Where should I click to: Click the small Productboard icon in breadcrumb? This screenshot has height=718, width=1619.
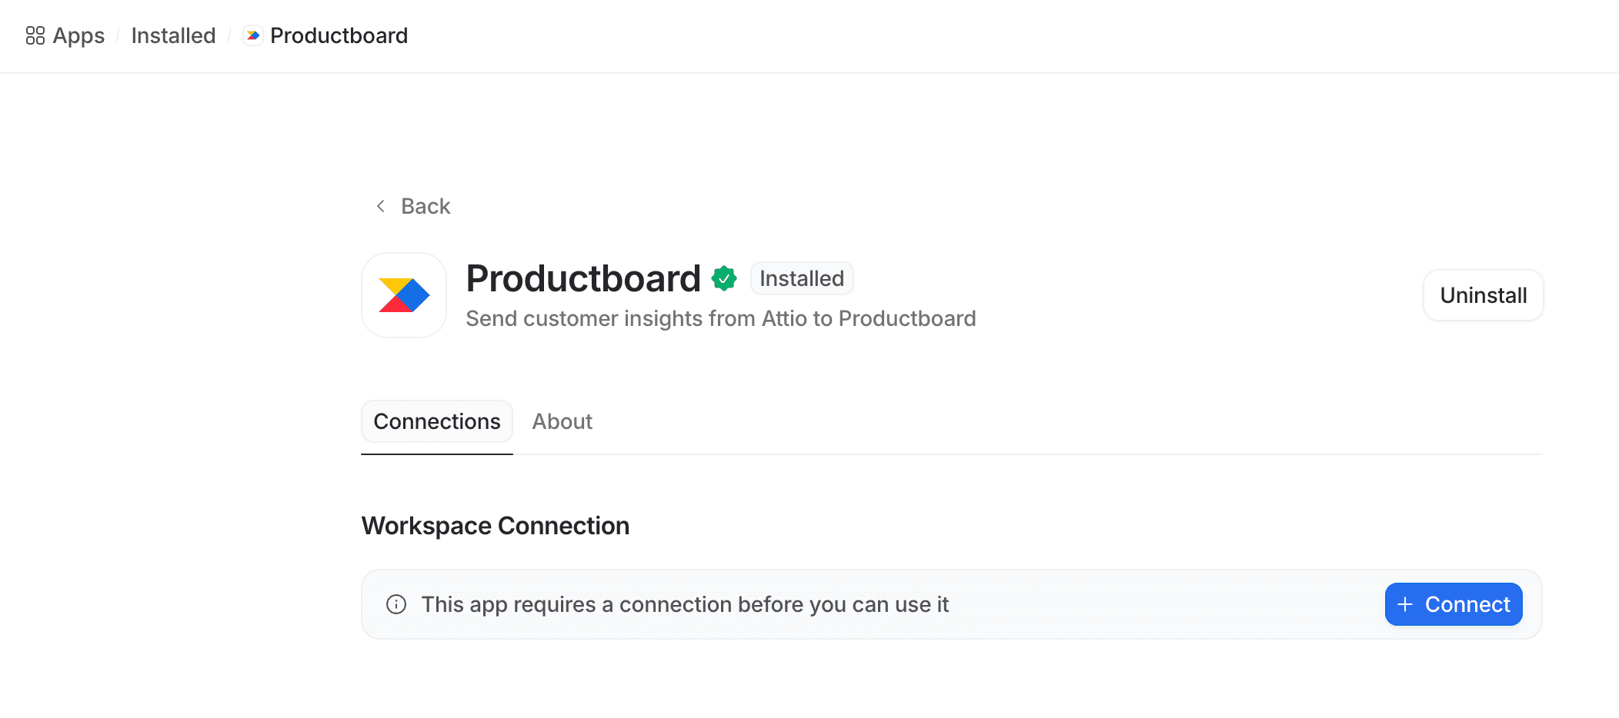(252, 35)
